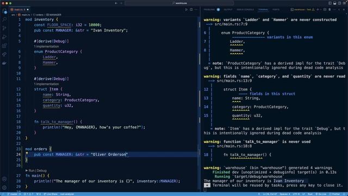Open the Accounts icon in activity bar
This screenshot has height=196, width=348.
point(4,179)
